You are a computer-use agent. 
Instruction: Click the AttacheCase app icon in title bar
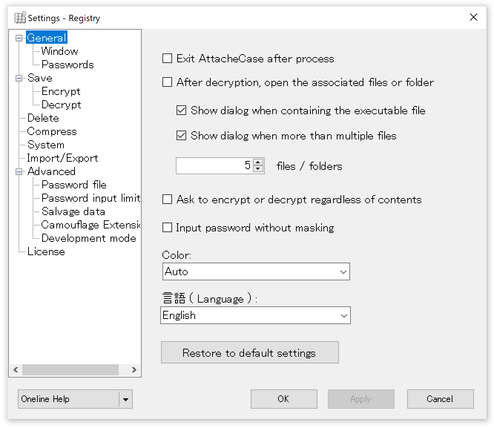(x=20, y=18)
